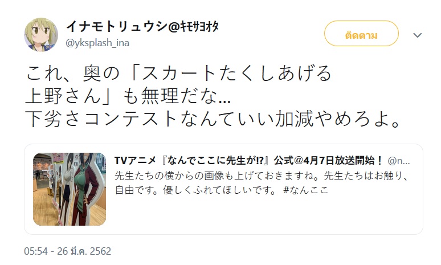Open the 05:54 - 26 มี.ค. 2562 timestamp
Image resolution: width=441 pixels, height=265 pixels.
pos(68,251)
